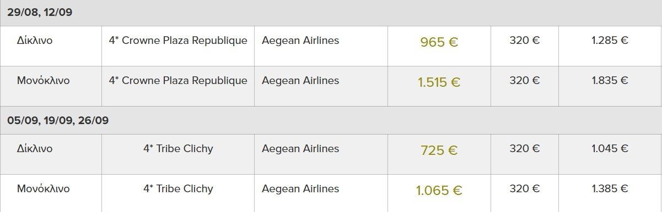The image size is (662, 212).
Task: Select the 29/08, 12/09 date header row
Action: click(331, 13)
